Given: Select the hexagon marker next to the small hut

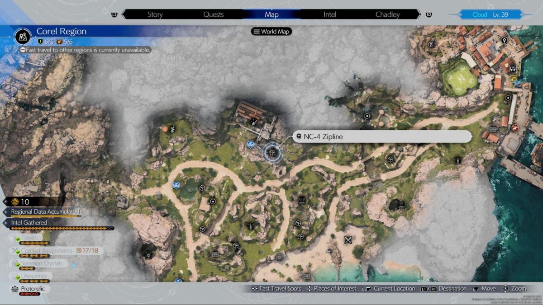Looking at the screenshot, I should point(213,202).
